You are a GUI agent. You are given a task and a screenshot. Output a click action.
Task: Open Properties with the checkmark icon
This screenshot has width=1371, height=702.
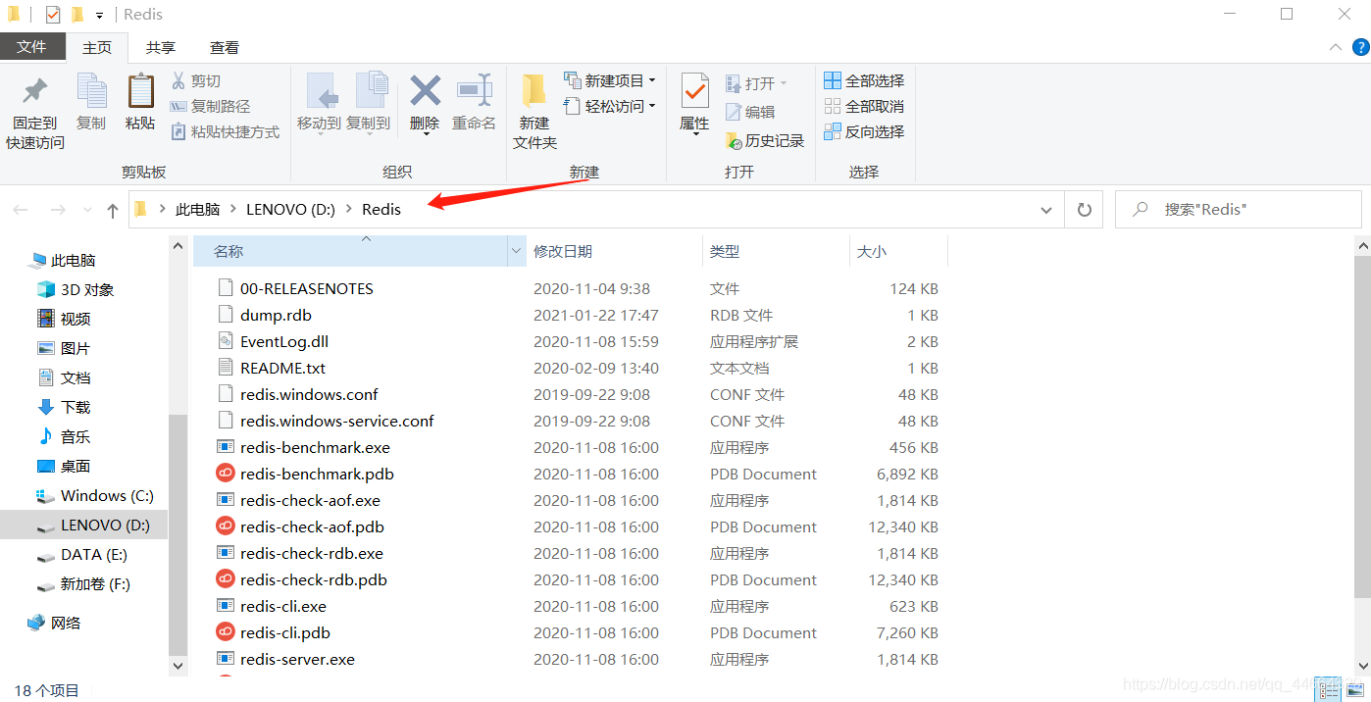click(694, 92)
